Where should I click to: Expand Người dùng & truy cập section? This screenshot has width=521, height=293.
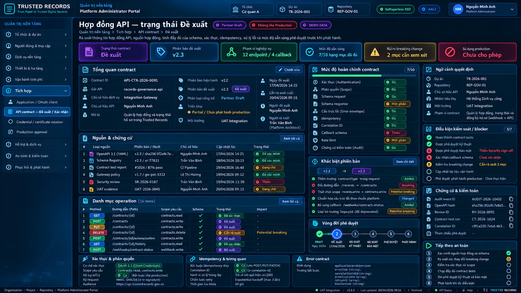pyautogui.click(x=36, y=46)
